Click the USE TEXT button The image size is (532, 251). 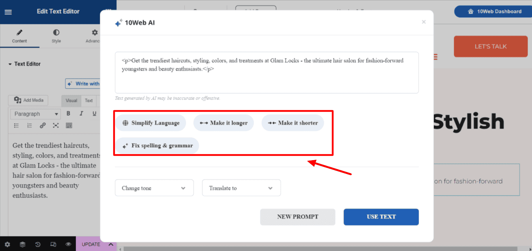(x=381, y=217)
